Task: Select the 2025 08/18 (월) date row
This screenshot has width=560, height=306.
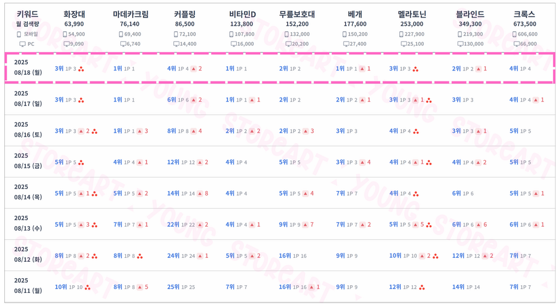Action: [x=279, y=68]
